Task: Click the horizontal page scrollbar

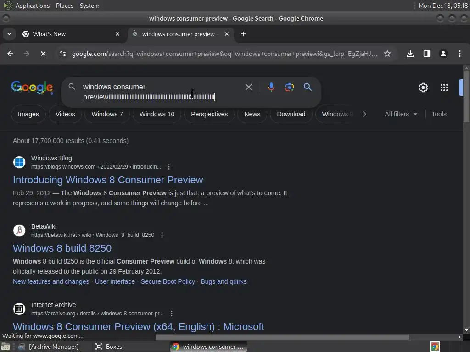Action: pos(282,337)
